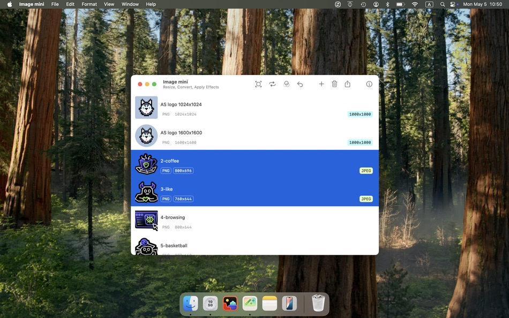The width and height of the screenshot is (509, 318).
Task: Select the '5-basketball' row title
Action: [174, 246]
